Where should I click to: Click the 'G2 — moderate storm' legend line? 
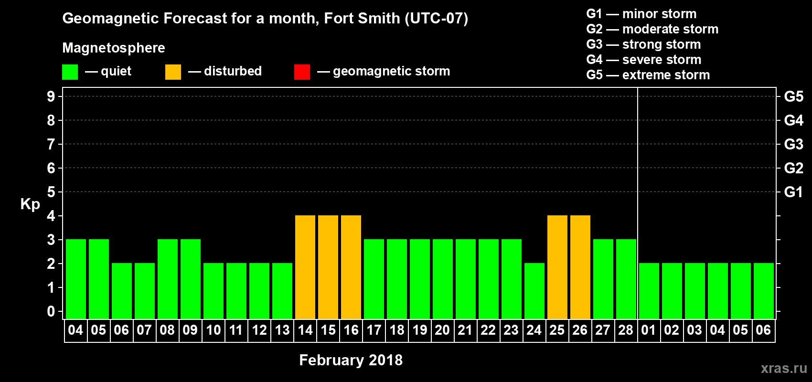(652, 29)
